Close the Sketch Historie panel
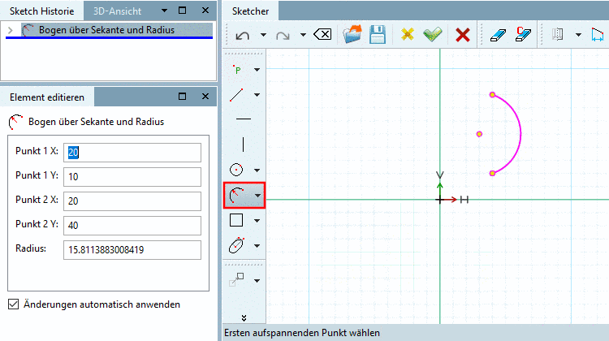Image resolution: width=609 pixels, height=341 pixels. tap(205, 10)
